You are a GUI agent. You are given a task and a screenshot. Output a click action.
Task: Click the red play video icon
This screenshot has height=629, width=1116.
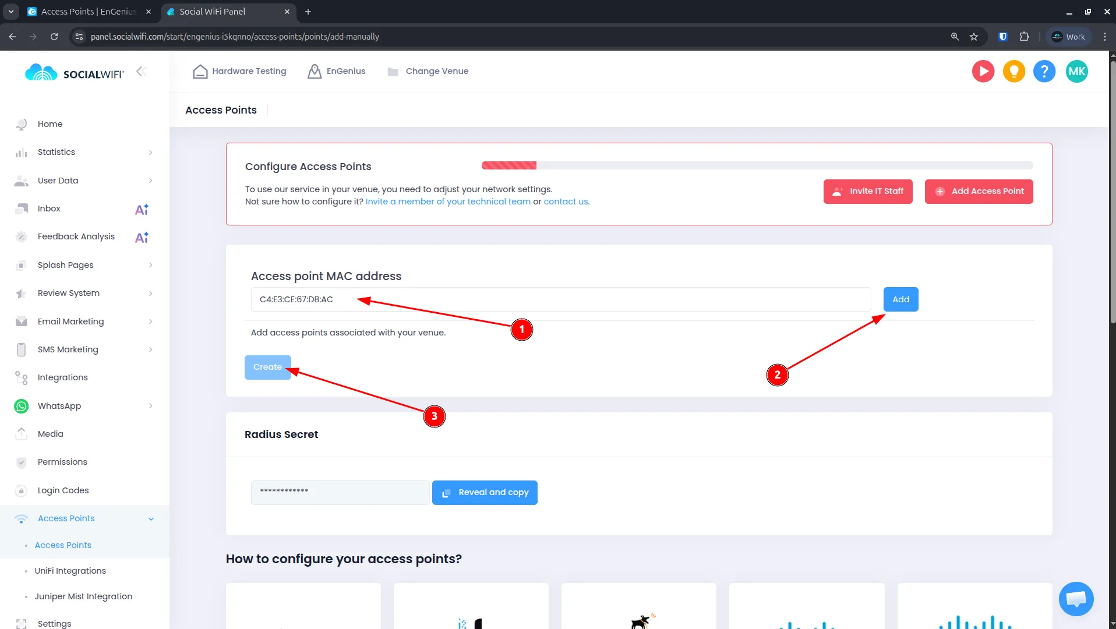click(983, 72)
